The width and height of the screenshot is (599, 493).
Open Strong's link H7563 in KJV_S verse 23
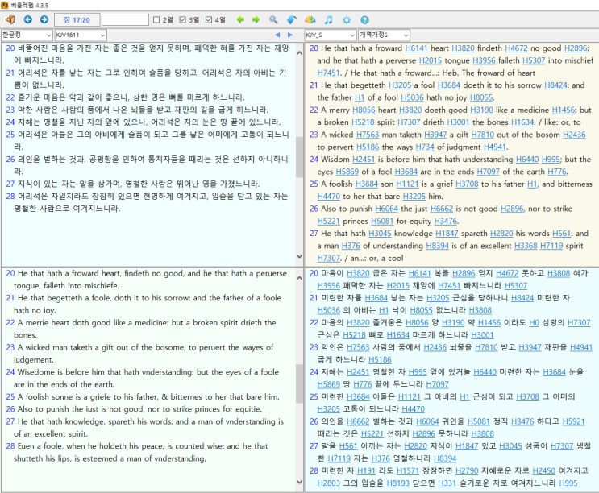click(368, 135)
